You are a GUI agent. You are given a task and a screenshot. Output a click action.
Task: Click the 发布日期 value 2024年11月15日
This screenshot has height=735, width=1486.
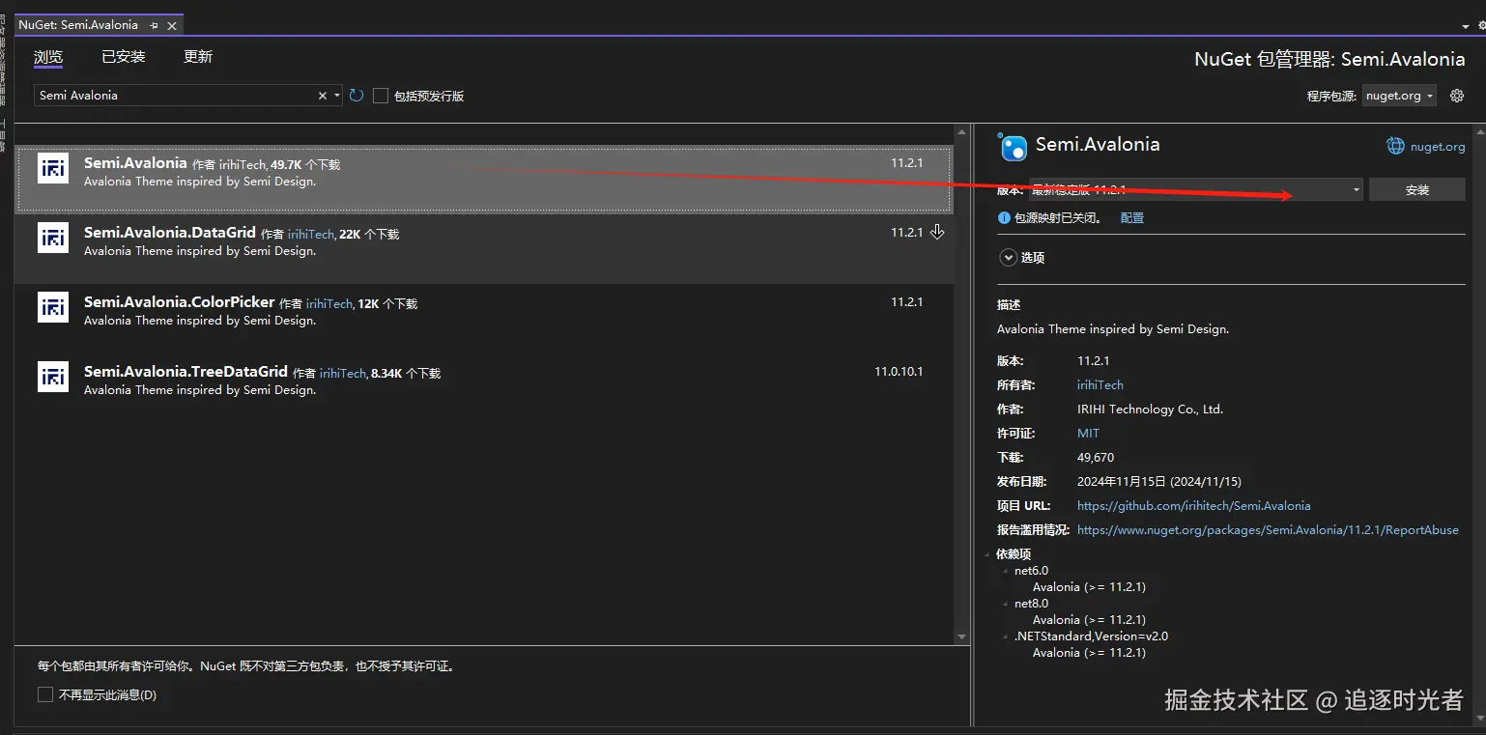click(1159, 481)
